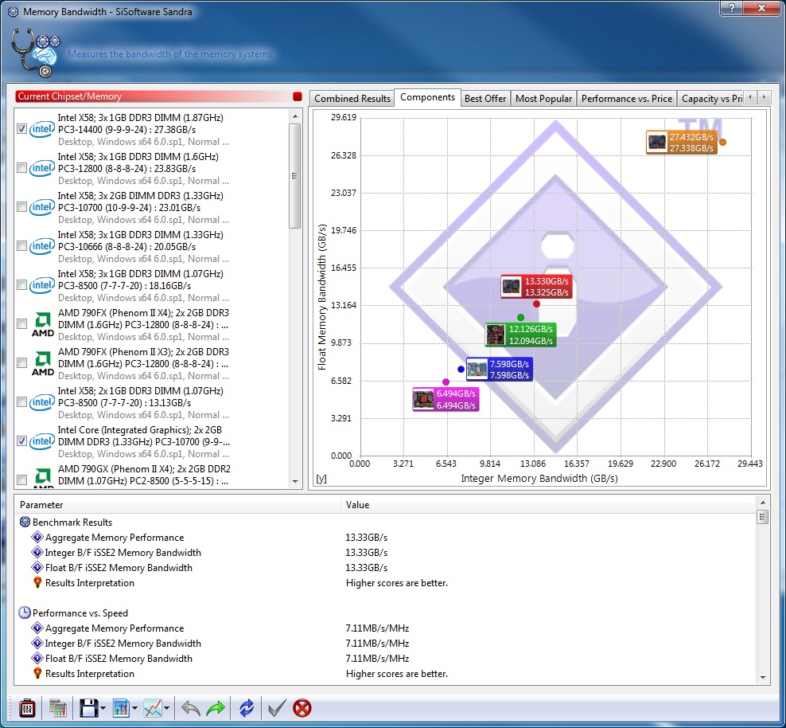Check AMD 790FX Phenom II X3 checkbox

[21, 362]
